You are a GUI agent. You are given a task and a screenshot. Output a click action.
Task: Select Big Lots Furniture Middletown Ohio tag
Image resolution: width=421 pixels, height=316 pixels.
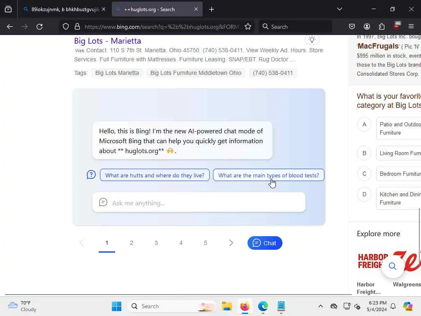(196, 73)
